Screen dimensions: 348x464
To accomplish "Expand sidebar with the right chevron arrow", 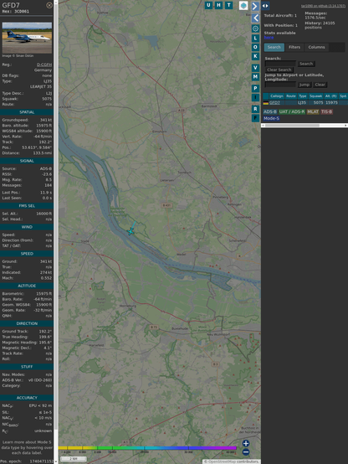I will pyautogui.click(x=255, y=6).
